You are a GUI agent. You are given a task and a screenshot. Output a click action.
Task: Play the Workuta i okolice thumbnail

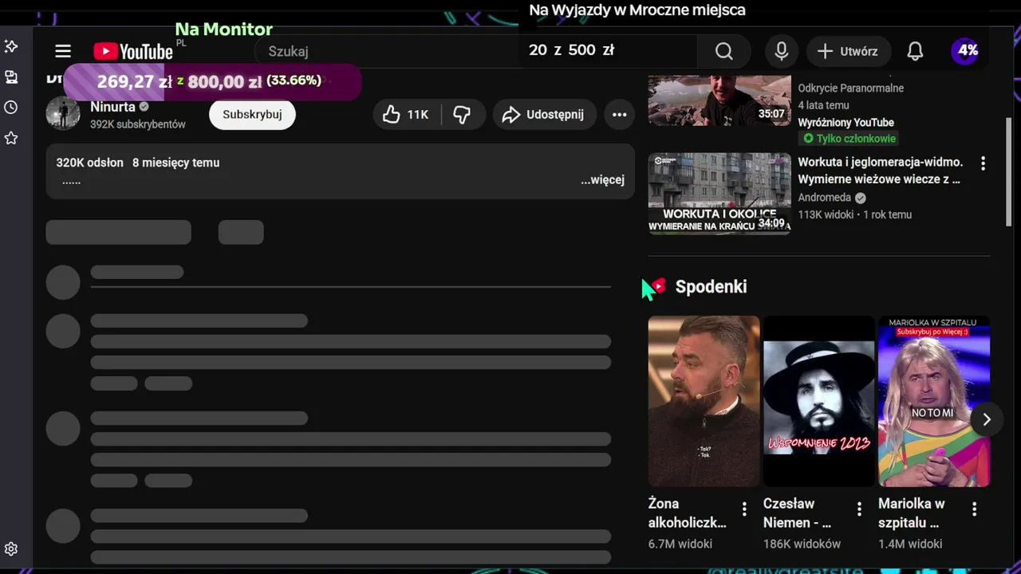pyautogui.click(x=719, y=194)
